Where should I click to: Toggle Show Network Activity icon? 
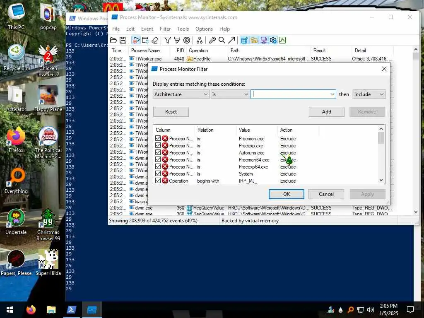[263, 40]
